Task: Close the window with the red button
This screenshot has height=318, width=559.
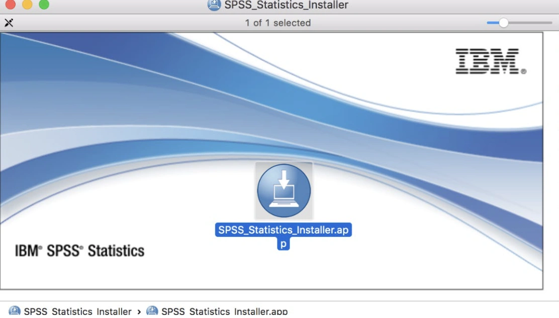Action: pyautogui.click(x=11, y=5)
